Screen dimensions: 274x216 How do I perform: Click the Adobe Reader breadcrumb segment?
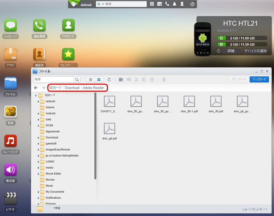point(93,88)
